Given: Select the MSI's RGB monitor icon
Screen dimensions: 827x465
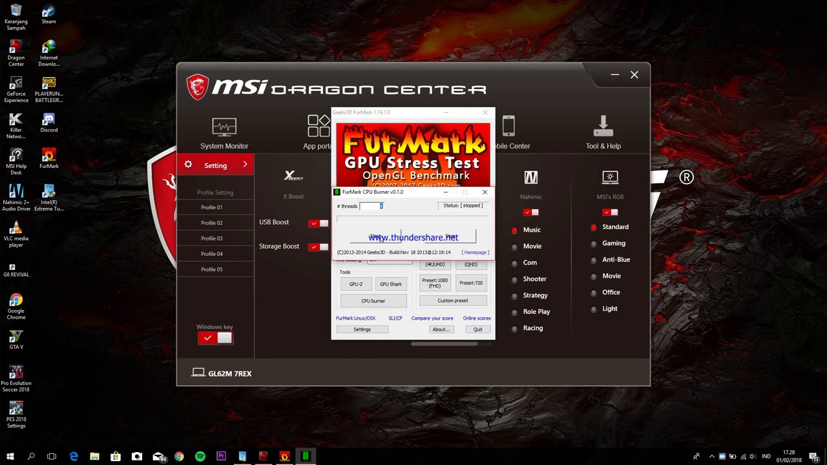Looking at the screenshot, I should 610,177.
